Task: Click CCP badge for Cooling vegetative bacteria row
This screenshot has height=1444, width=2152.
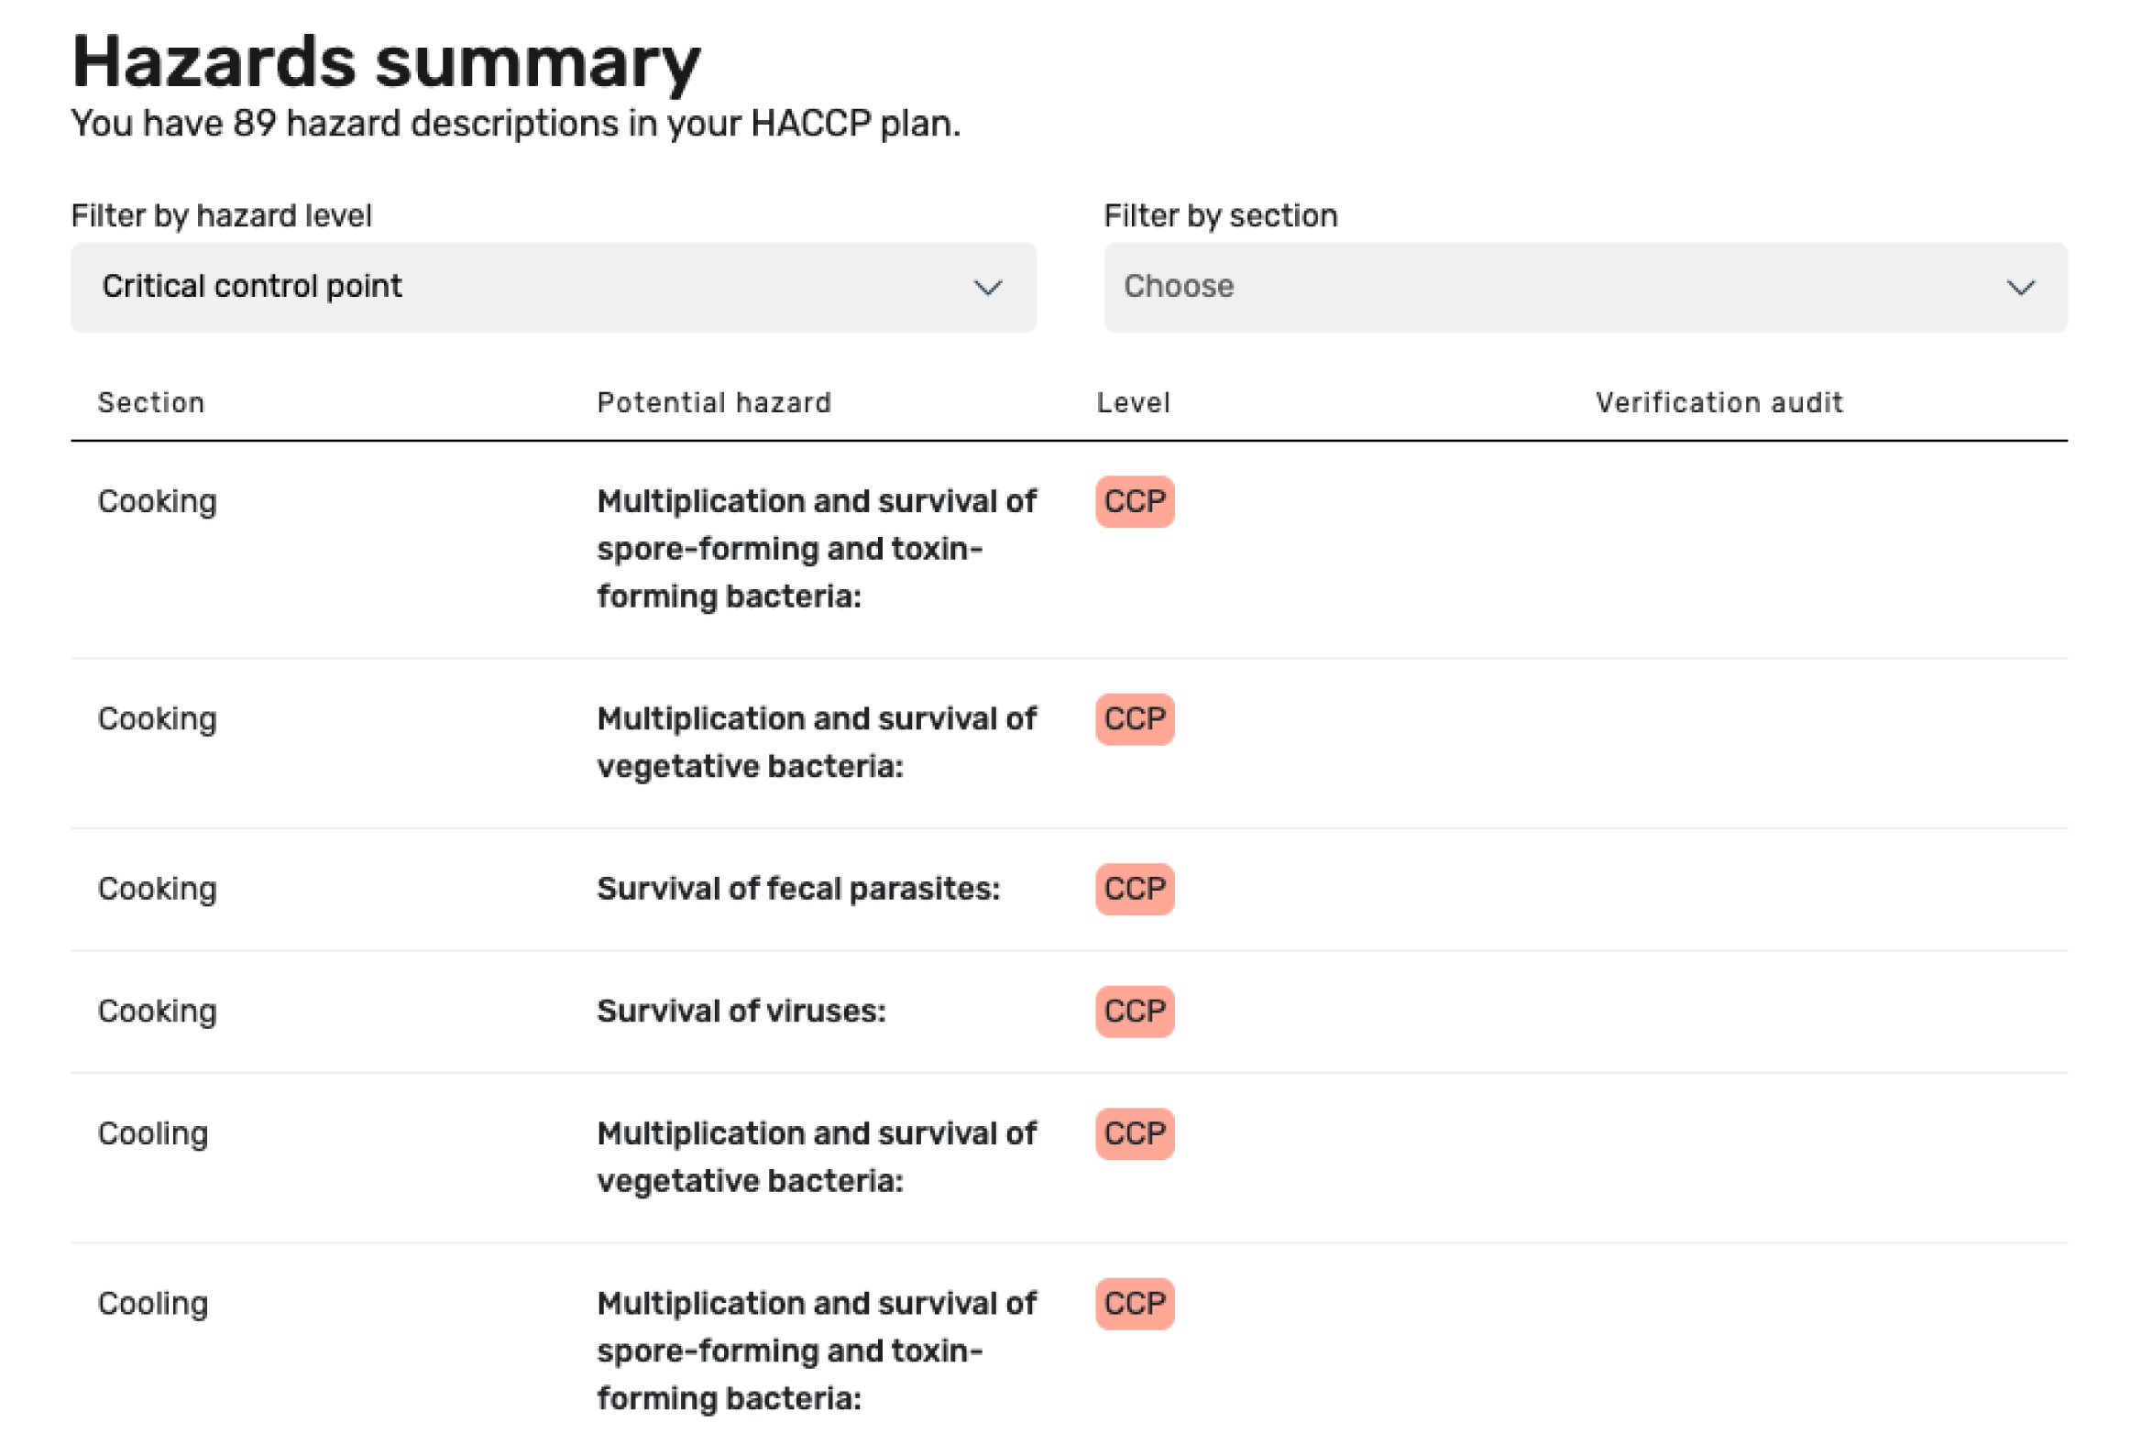Action: coord(1135,1134)
